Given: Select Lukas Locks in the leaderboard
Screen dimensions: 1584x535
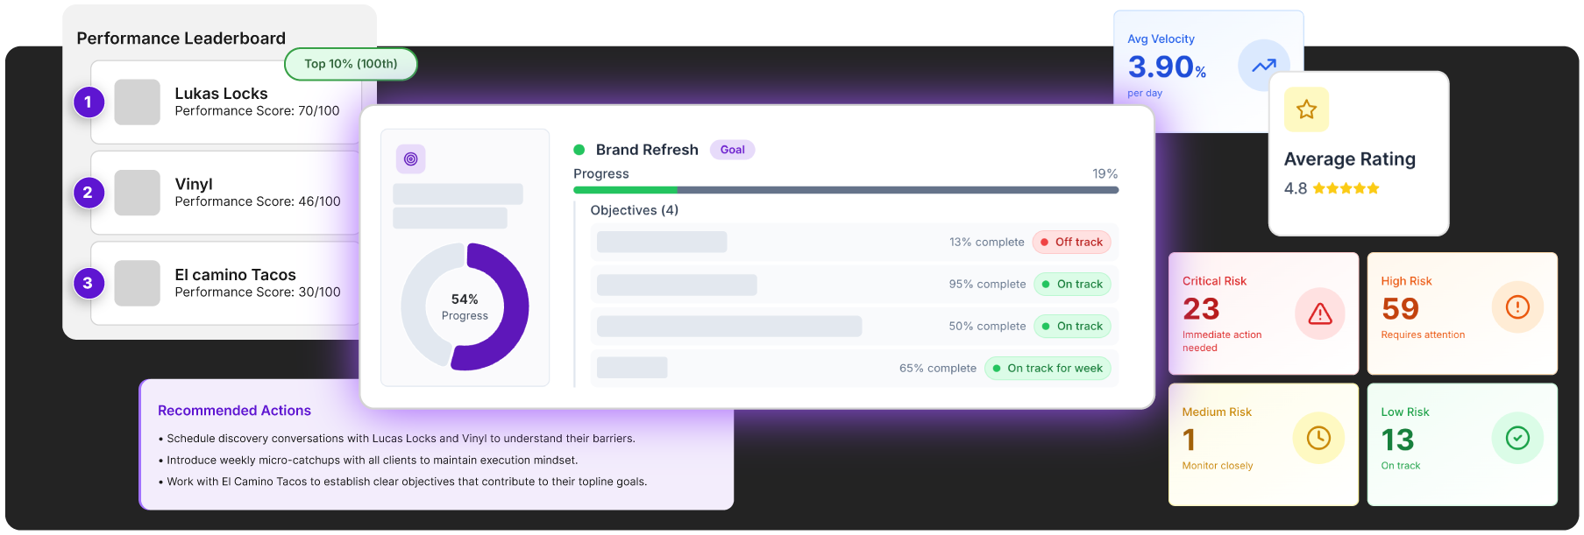Looking at the screenshot, I should click(x=219, y=102).
